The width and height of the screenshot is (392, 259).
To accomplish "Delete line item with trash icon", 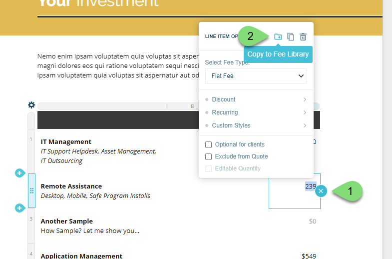I will 303,36.
